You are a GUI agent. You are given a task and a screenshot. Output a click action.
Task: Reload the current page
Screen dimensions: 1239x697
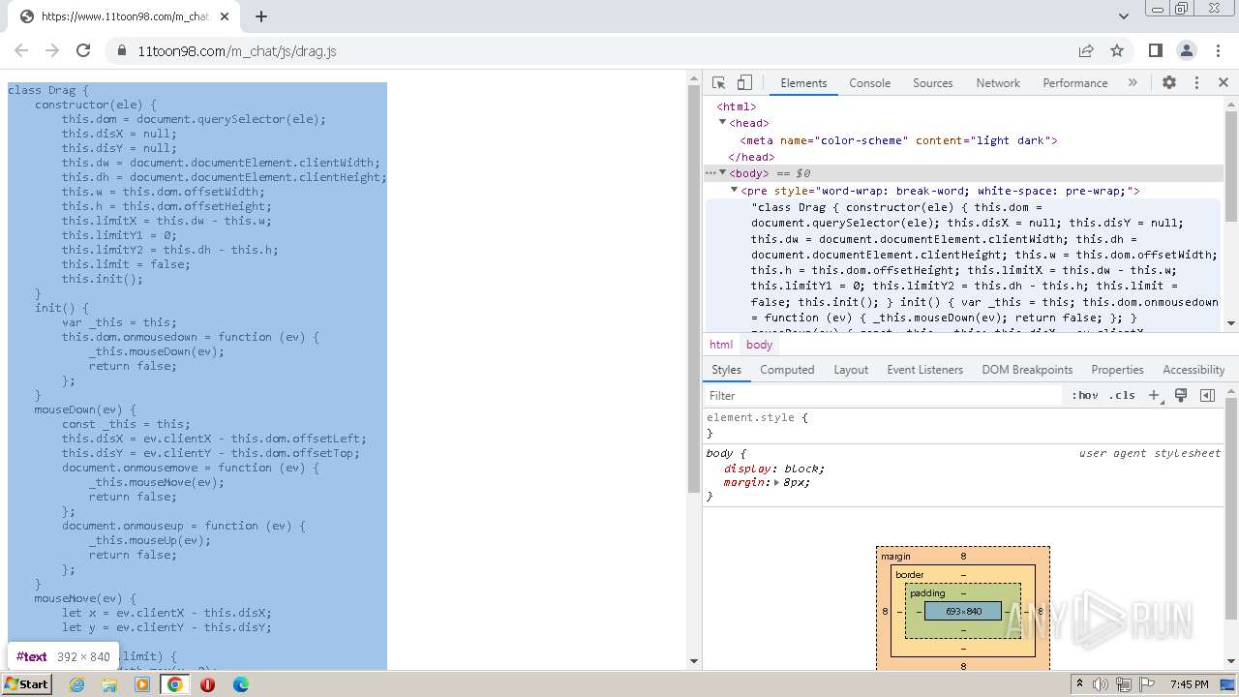[83, 50]
